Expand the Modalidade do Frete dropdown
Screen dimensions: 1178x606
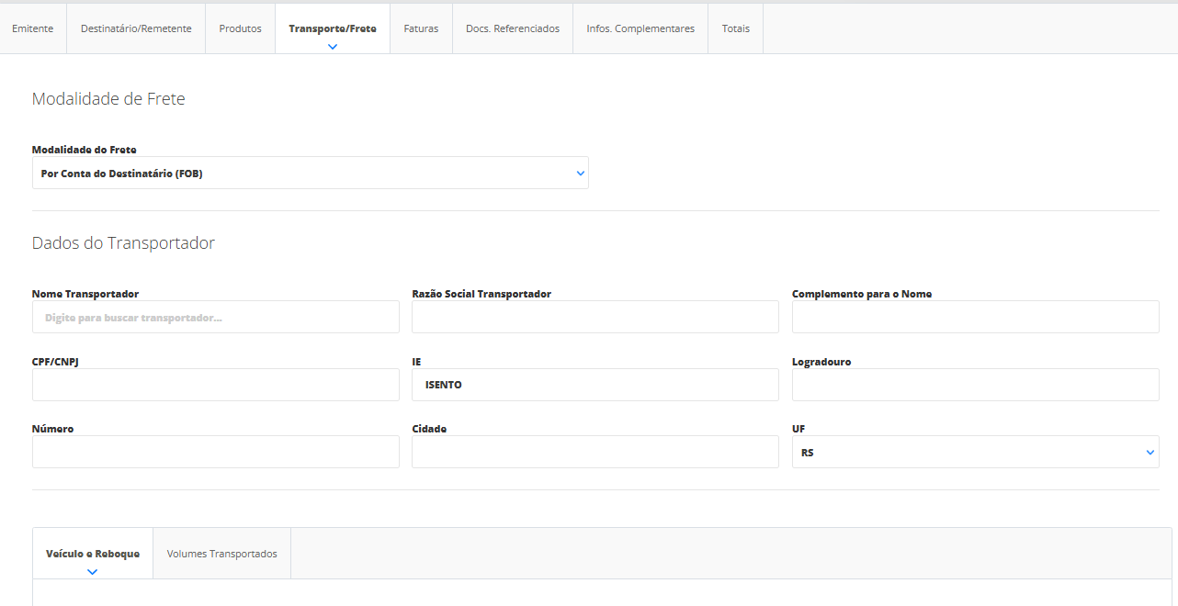click(x=310, y=173)
